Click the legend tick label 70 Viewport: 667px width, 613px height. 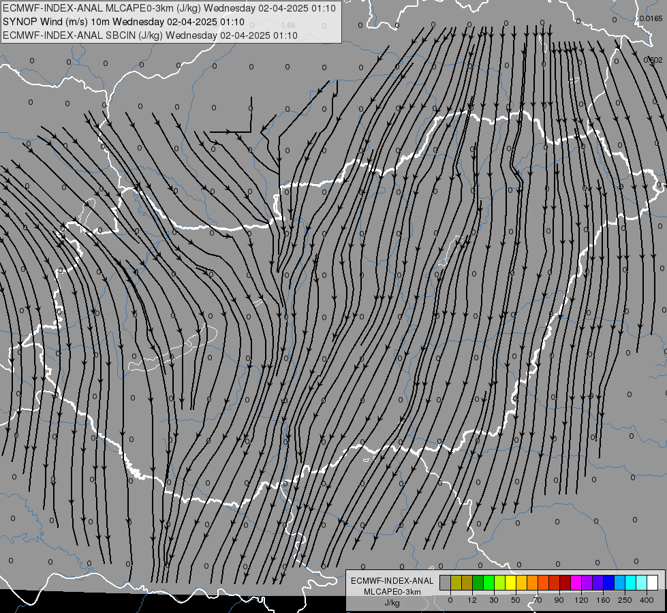click(x=538, y=600)
